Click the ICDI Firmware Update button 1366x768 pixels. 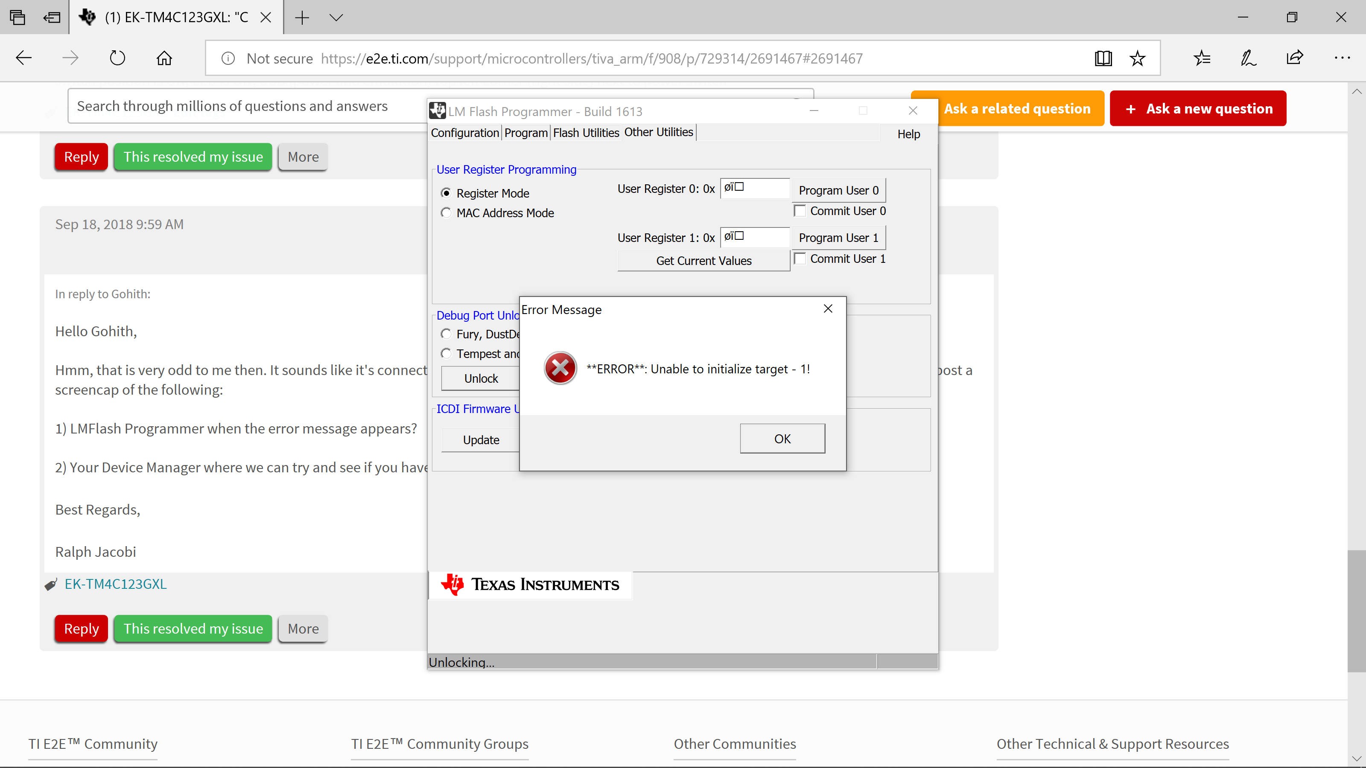click(x=480, y=439)
